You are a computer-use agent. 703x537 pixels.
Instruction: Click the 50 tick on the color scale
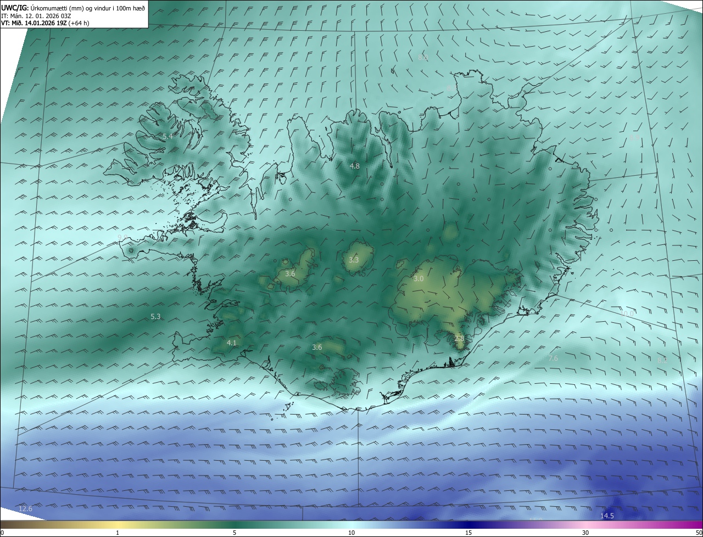pyautogui.click(x=699, y=533)
